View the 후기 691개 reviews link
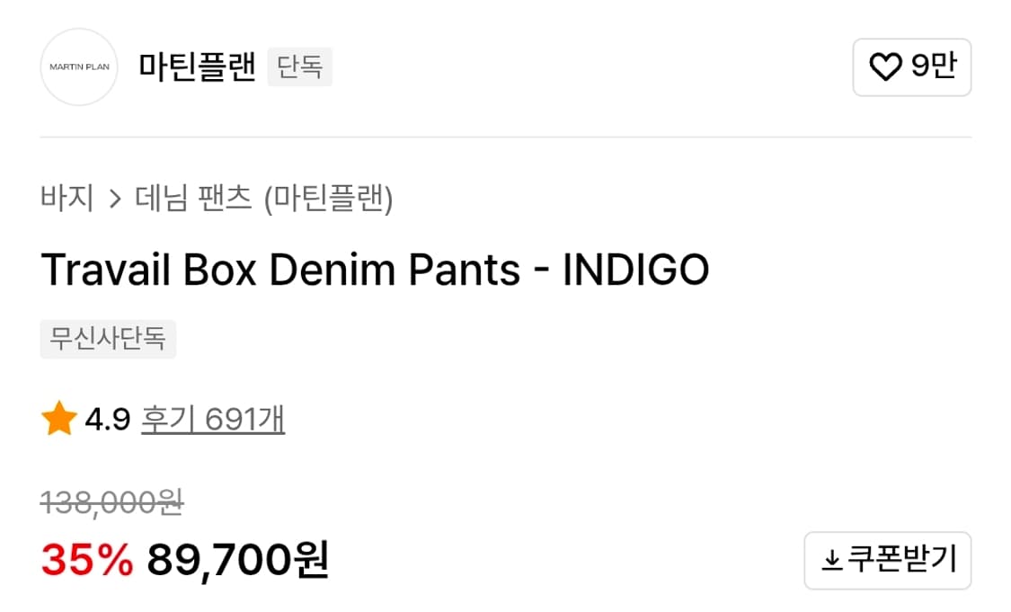 coord(213,420)
